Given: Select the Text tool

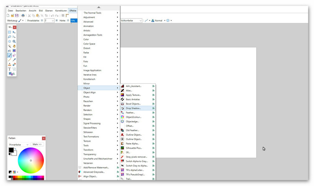Looking at the screenshot, I should [x=9, y=69].
